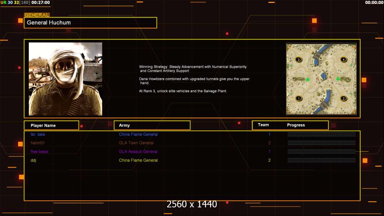This screenshot has height=216, width=384.
Task: Click the center green supply marker left of river
Action: pos(308,79)
